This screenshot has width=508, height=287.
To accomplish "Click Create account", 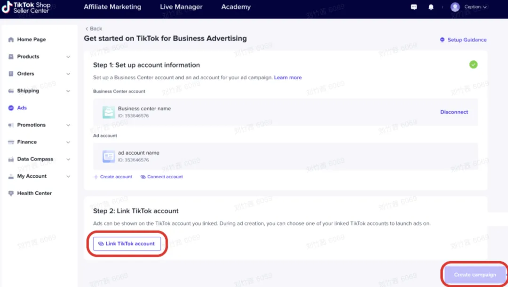I will point(113,177).
